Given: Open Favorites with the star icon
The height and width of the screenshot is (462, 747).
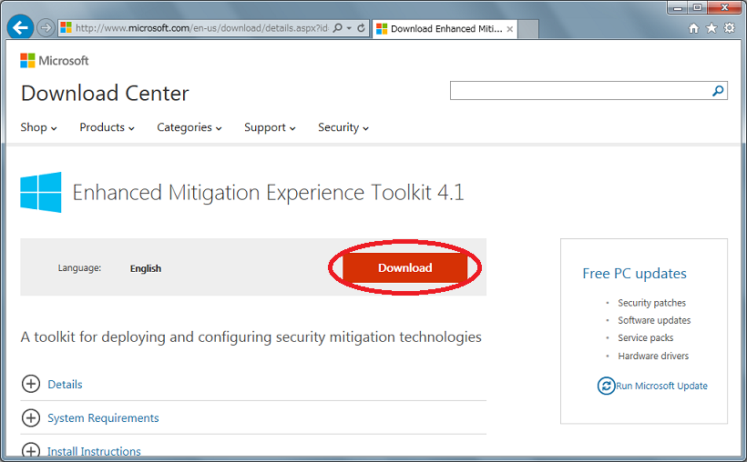Looking at the screenshot, I should point(711,28).
